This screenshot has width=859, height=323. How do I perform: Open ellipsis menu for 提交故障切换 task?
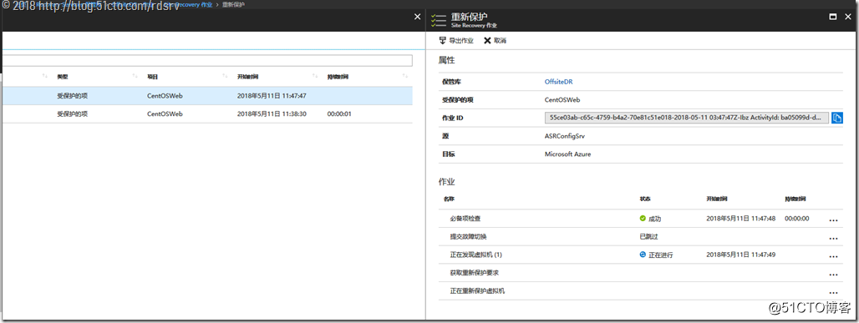pyautogui.click(x=834, y=238)
